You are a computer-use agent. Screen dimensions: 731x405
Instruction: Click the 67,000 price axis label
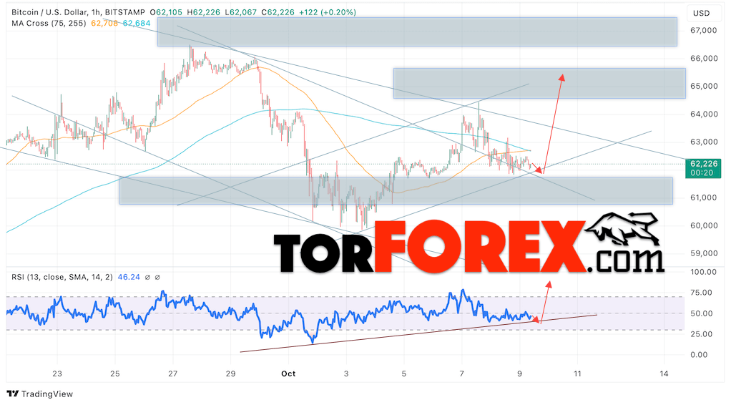click(x=704, y=30)
